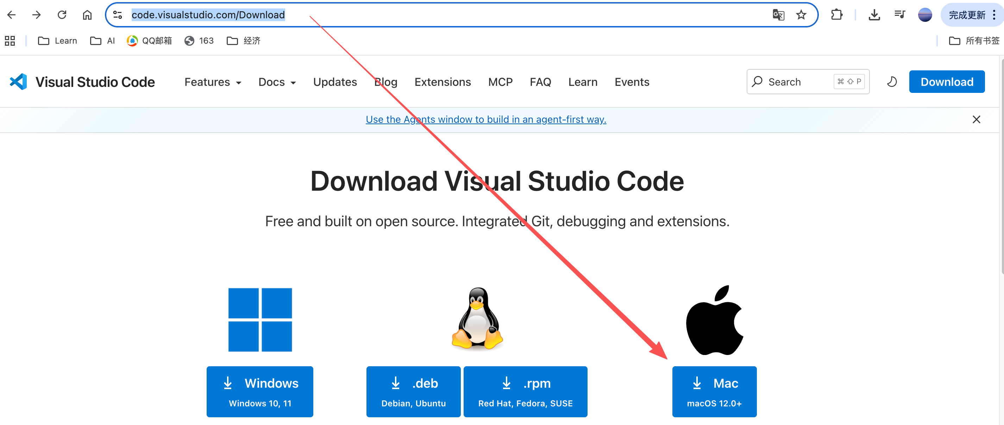Click the Windows logo image
The width and height of the screenshot is (1004, 425).
(x=260, y=320)
